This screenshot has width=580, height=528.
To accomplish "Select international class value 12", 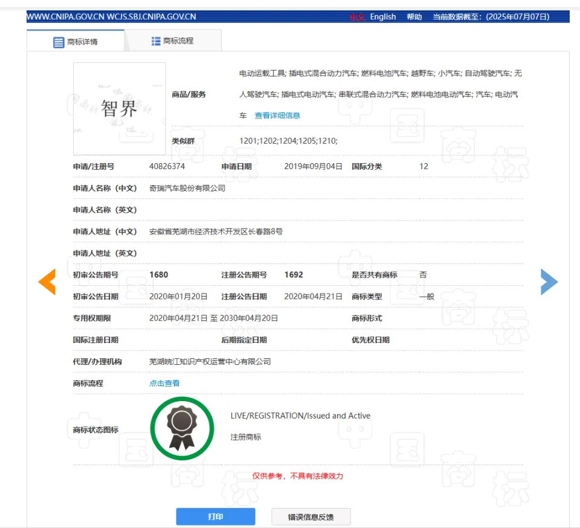I will click(x=424, y=166).
